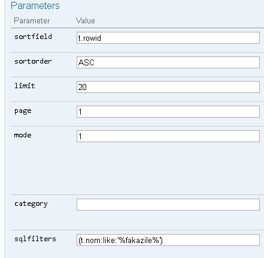Viewport: 264px width, 258px height.
Task: Click the sqlfilters input with fakazile filter
Action: (x=168, y=240)
